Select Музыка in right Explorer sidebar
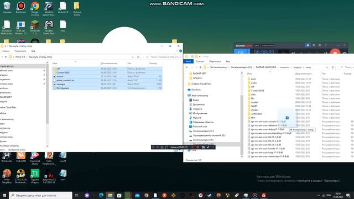354x199 pixels. click(197, 118)
